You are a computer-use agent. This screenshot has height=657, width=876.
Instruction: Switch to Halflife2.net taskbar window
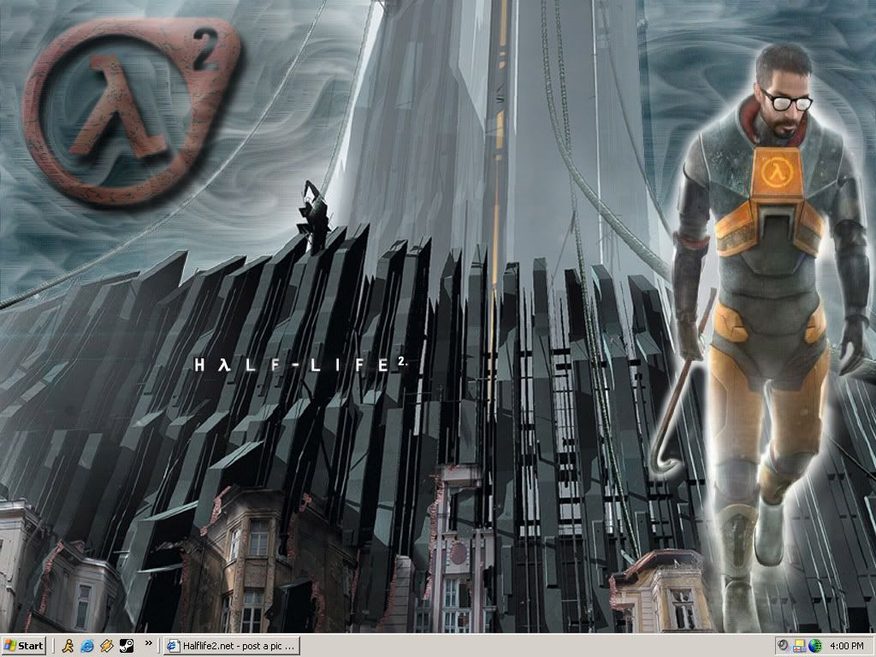[x=232, y=646]
